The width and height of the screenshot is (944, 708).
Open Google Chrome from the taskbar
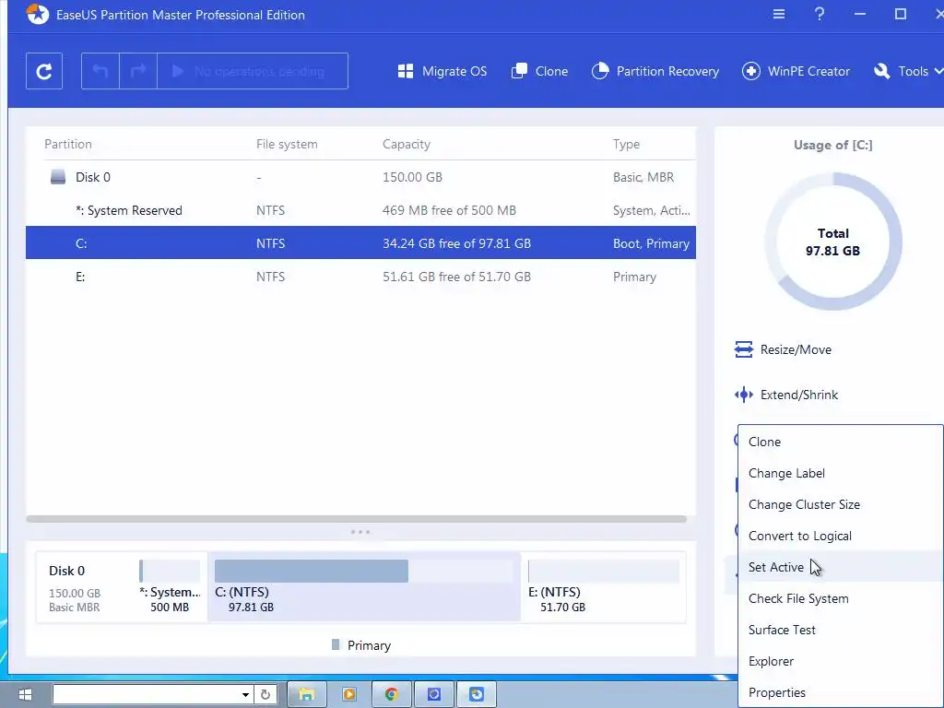pyautogui.click(x=391, y=694)
